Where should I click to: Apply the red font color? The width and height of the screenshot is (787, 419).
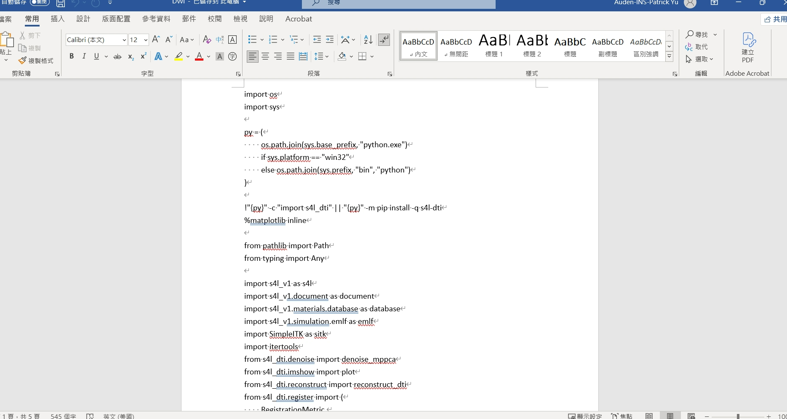click(199, 56)
